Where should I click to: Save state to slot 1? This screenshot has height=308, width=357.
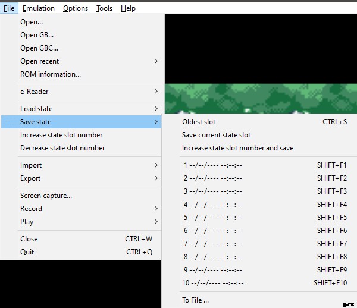point(212,165)
